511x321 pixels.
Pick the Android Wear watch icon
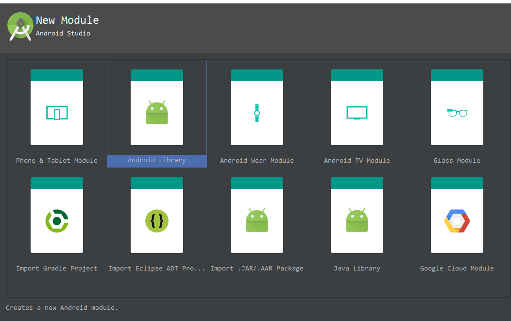[257, 113]
